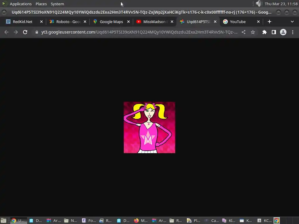Click the window menu icon in title bar

point(4,12)
